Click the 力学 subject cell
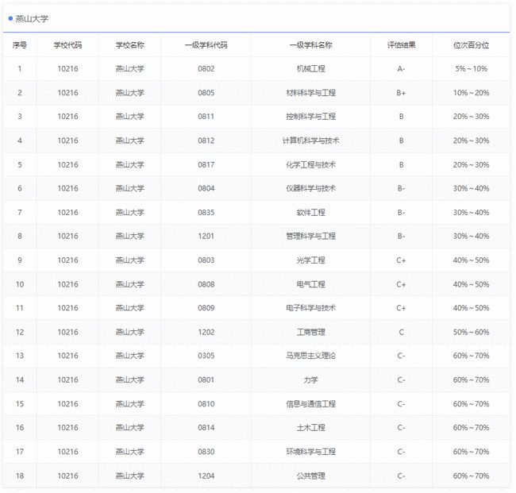The height and width of the screenshot is (493, 516). point(311,379)
